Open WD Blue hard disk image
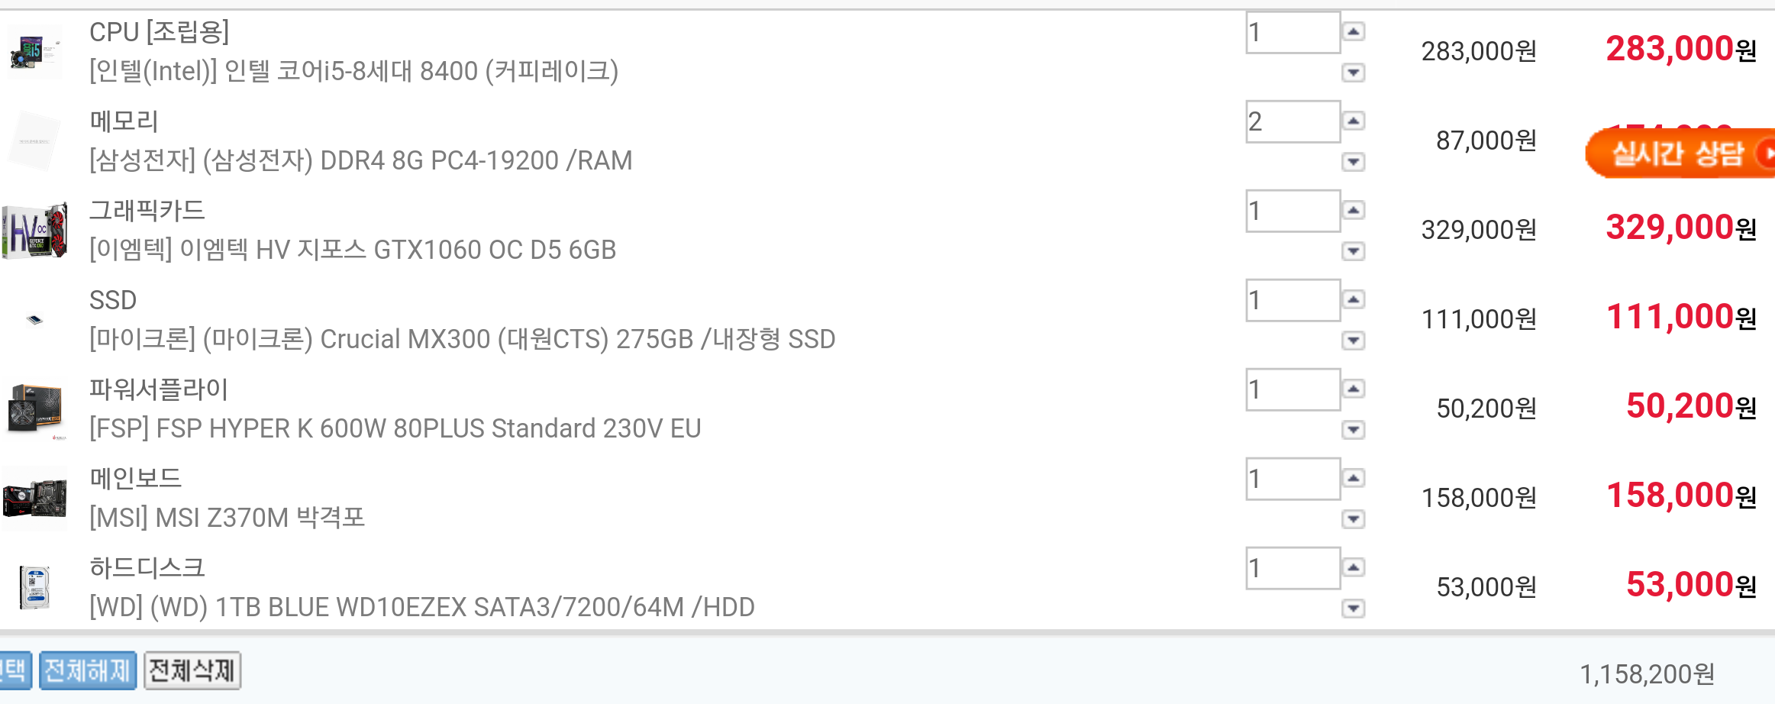This screenshot has width=1775, height=704. (x=34, y=588)
